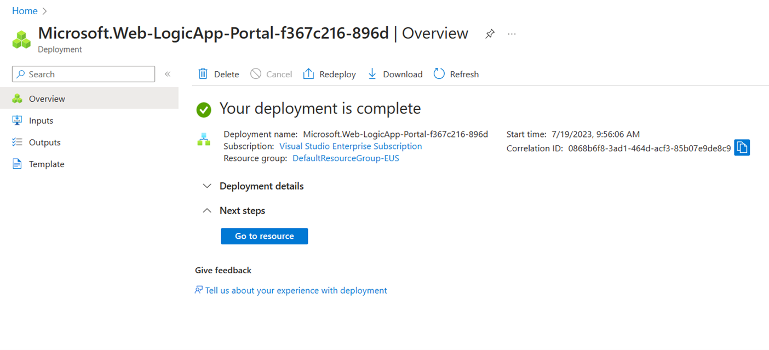Click the Download arrow icon
This screenshot has width=769, height=350.
point(372,74)
